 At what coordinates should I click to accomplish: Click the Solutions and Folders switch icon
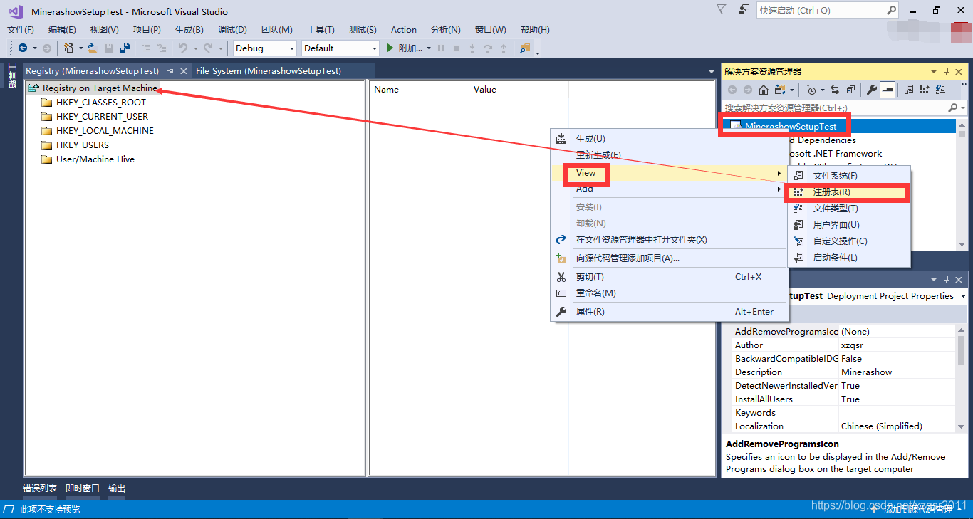point(779,90)
